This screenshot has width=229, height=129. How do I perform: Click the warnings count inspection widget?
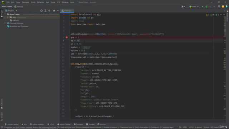coord(212,15)
